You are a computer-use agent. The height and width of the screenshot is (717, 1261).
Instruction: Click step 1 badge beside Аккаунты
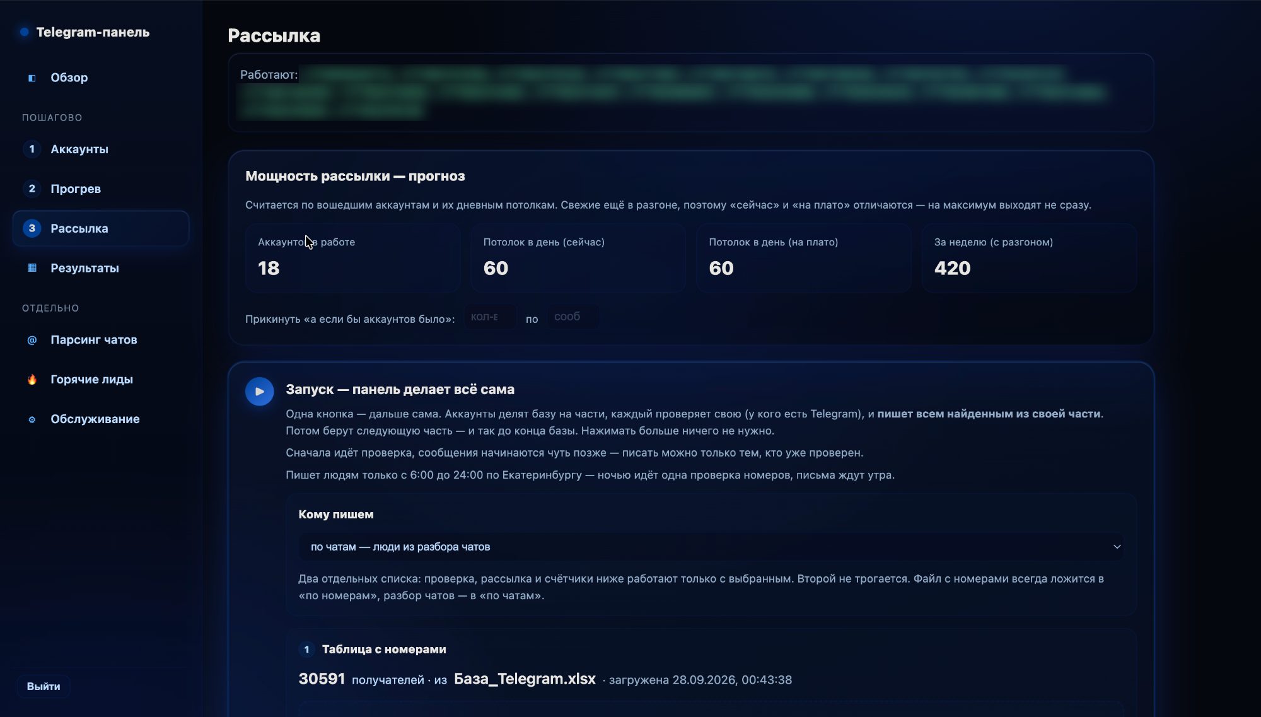(32, 149)
